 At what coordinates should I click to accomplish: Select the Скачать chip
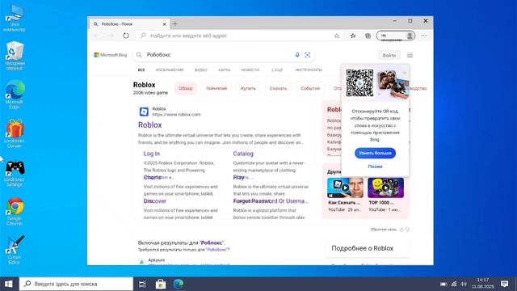tap(278, 88)
